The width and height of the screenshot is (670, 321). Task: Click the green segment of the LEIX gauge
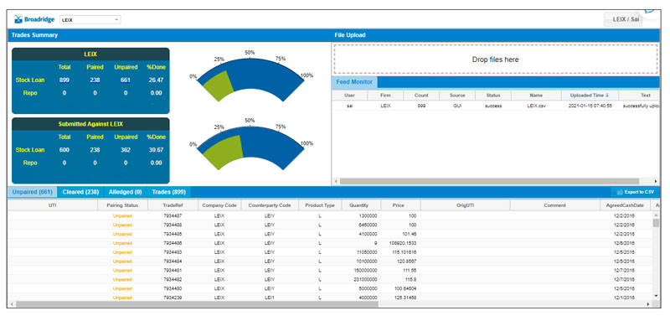coord(217,85)
